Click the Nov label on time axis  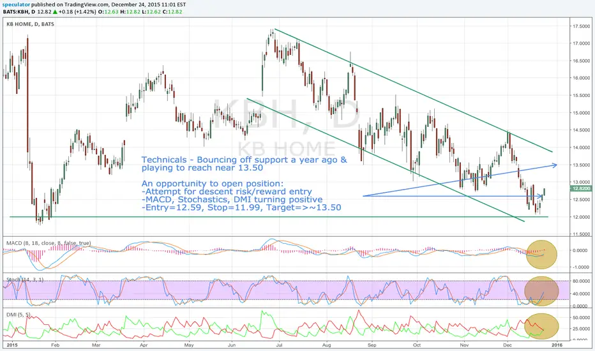pos(464,345)
